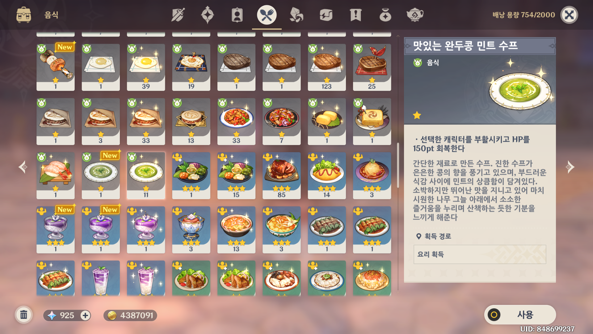This screenshot has width=593, height=334.
Task: Add Primogems using the plus button
Action: [x=85, y=315]
